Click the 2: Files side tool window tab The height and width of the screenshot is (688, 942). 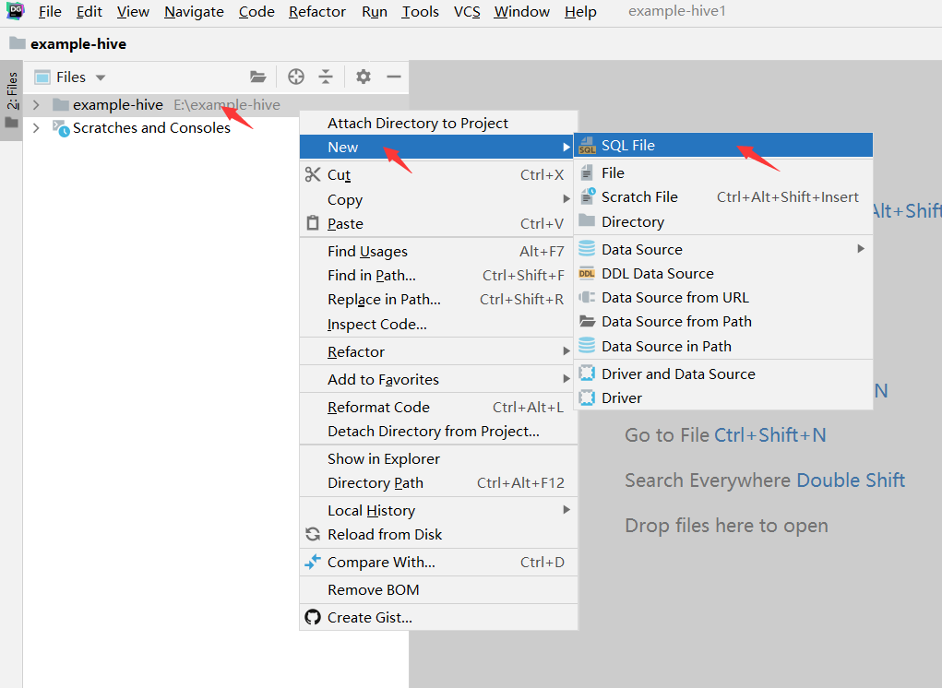[11, 99]
